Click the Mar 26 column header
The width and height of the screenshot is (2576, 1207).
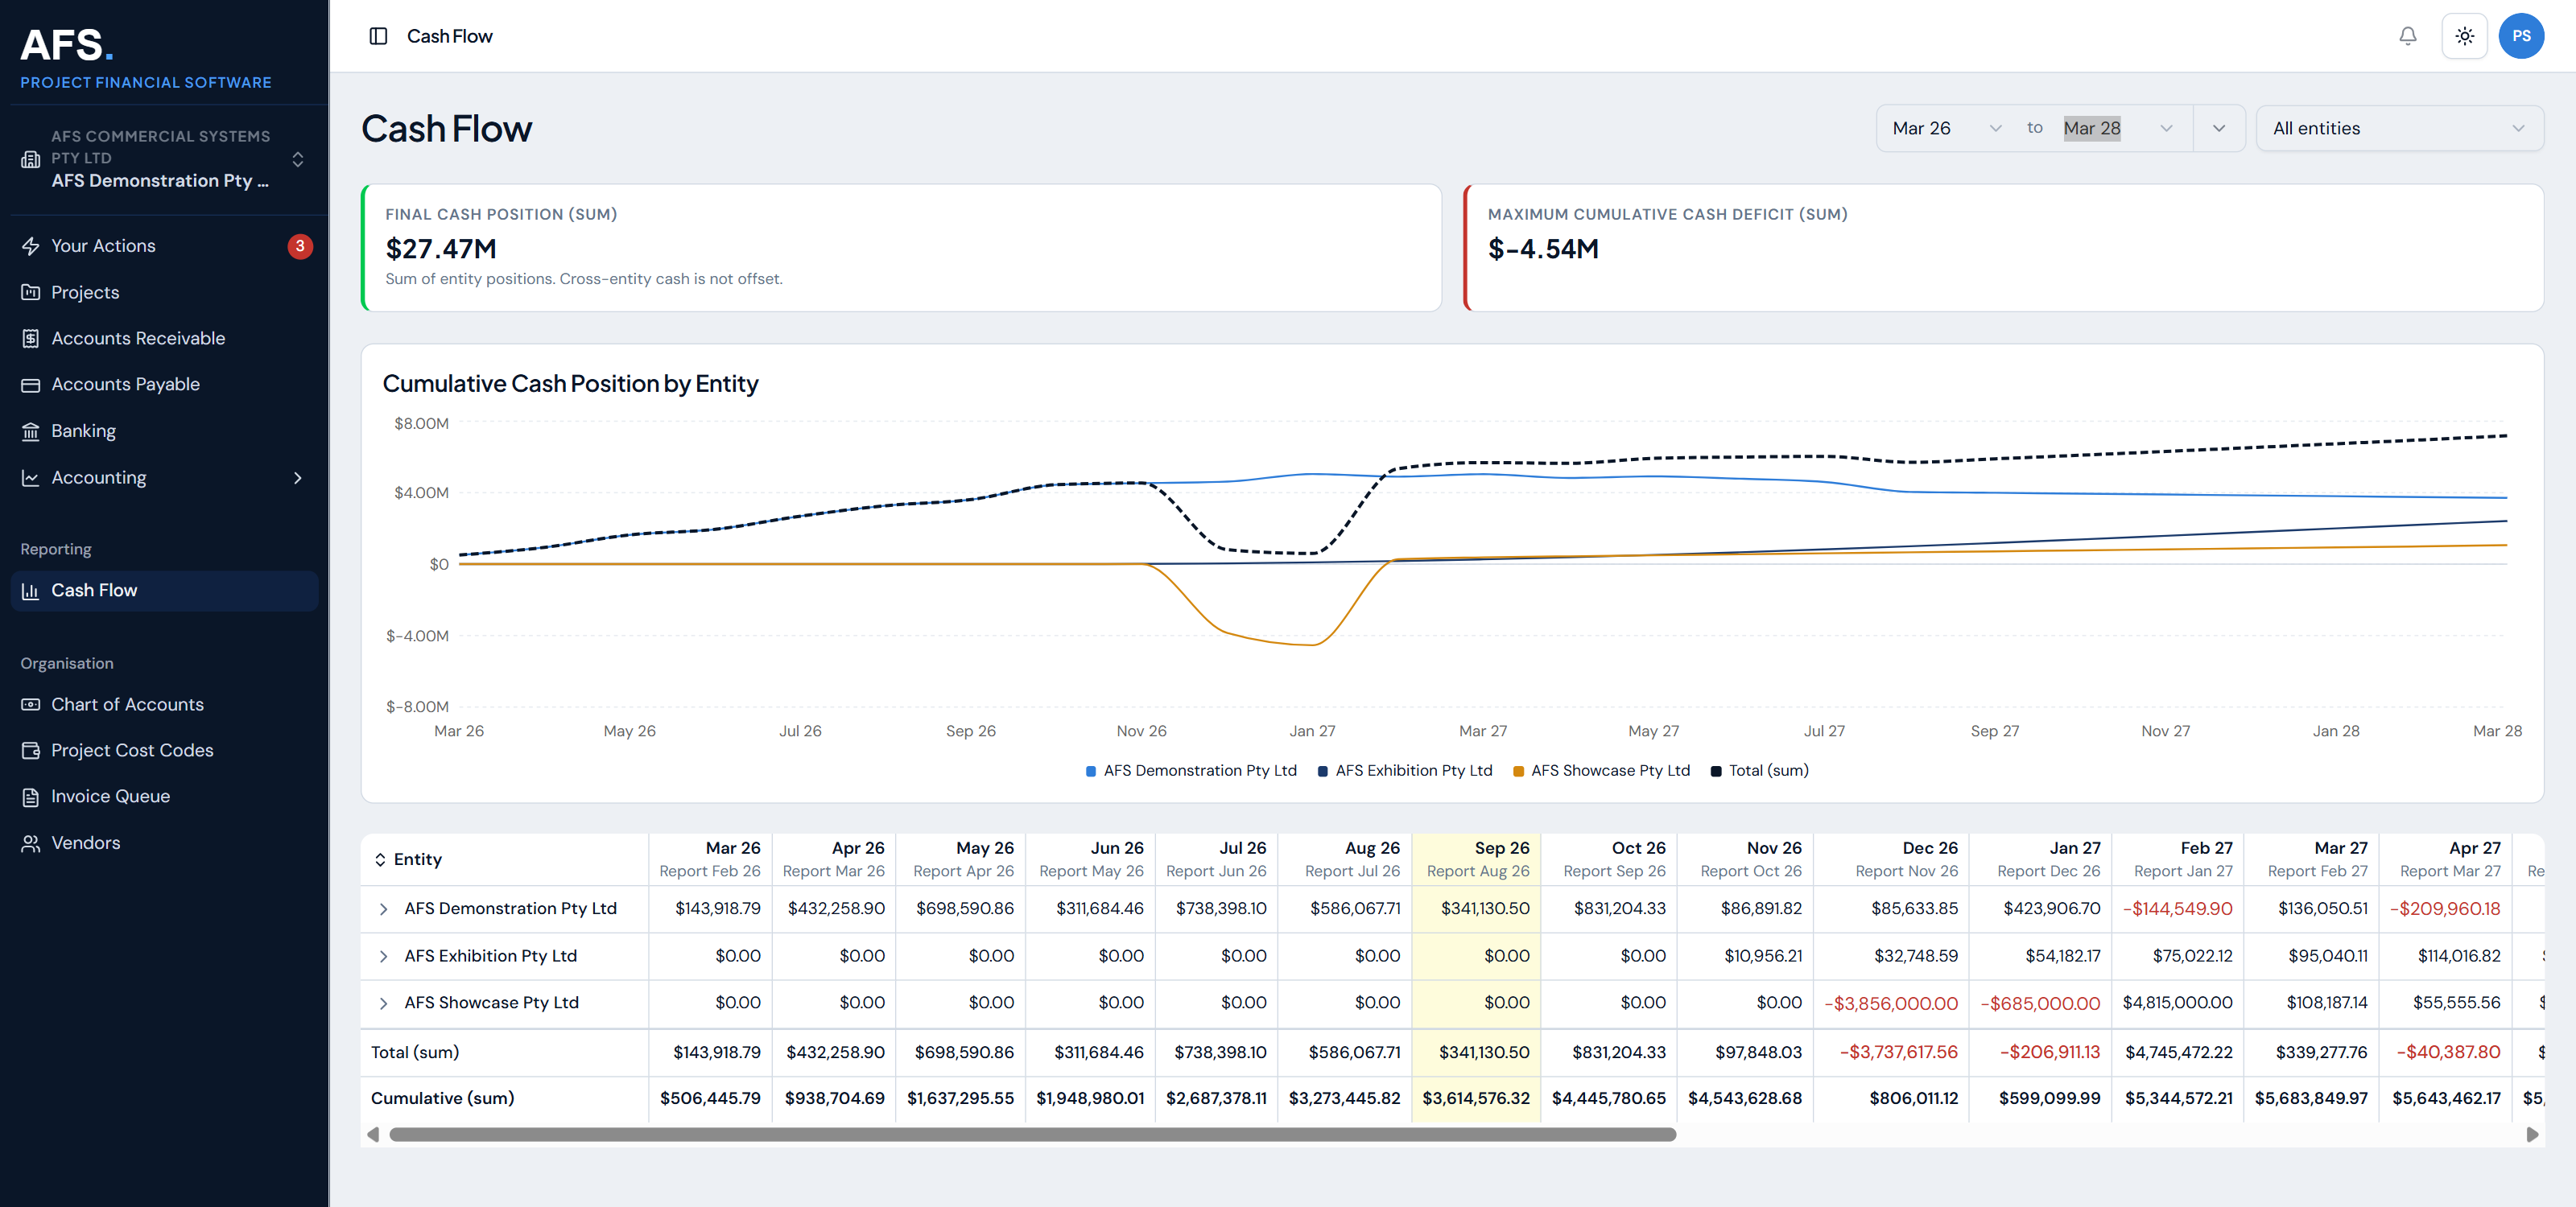click(709, 859)
